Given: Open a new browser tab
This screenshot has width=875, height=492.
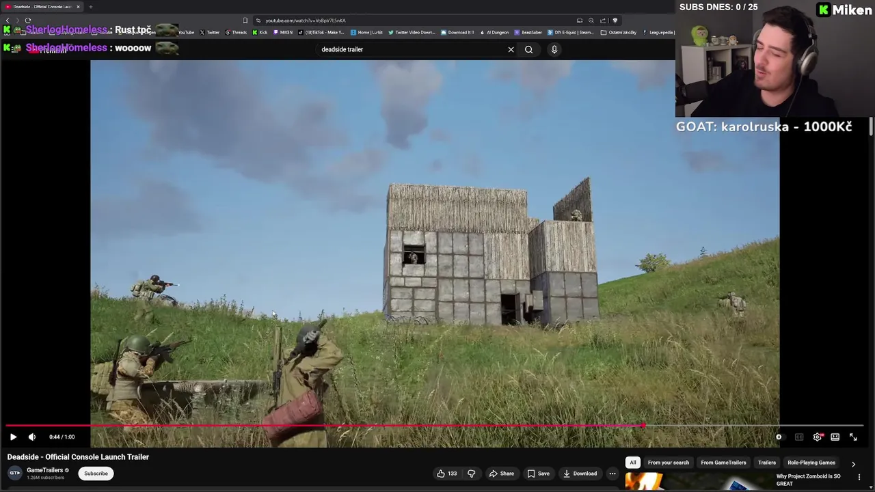Looking at the screenshot, I should coord(90,7).
